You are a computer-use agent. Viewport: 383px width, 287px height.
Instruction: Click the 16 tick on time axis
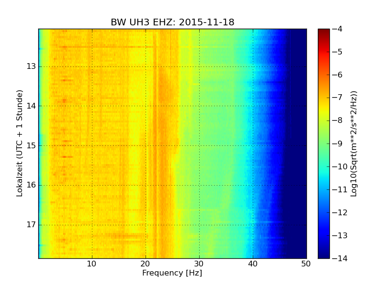31,185
